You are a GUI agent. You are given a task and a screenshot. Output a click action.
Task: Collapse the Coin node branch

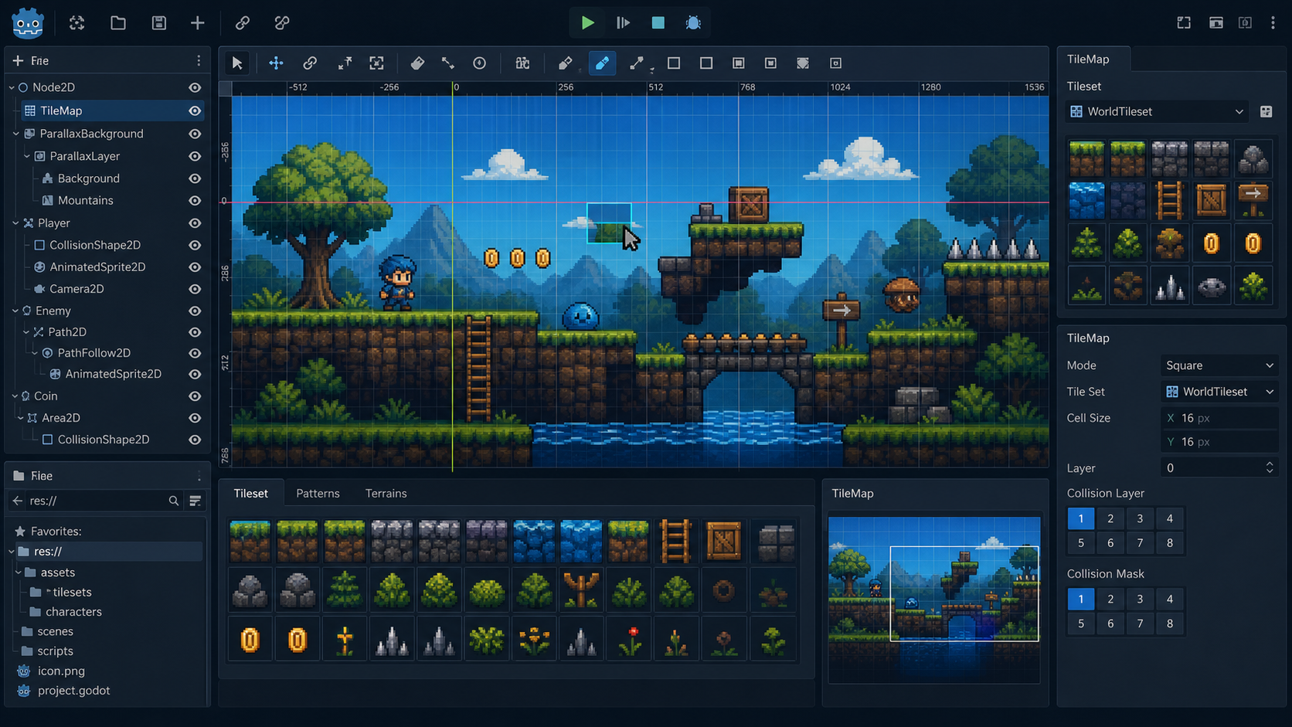tap(15, 396)
